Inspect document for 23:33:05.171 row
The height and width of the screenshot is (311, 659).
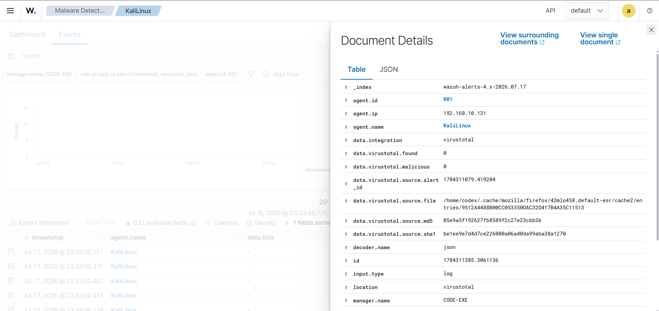pyautogui.click(x=12, y=252)
